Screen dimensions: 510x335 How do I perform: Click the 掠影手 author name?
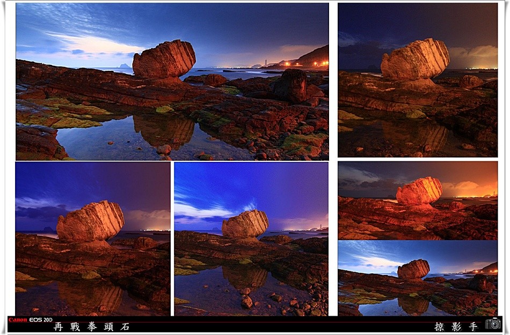tap(456, 326)
